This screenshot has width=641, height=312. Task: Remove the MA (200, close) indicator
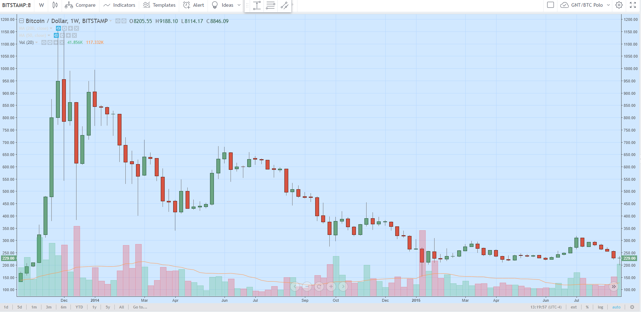(x=76, y=28)
